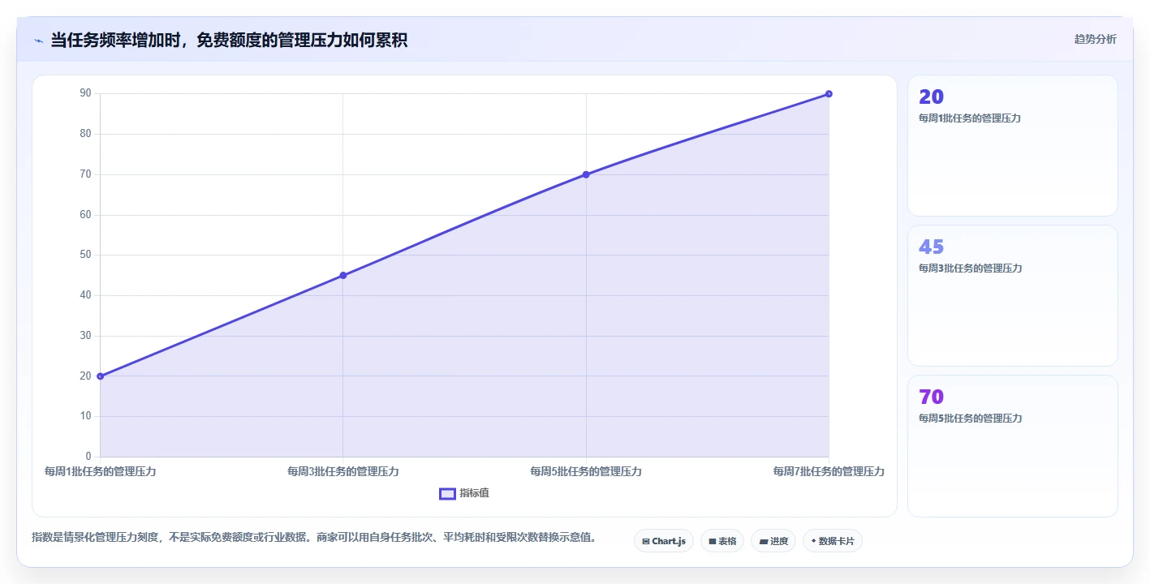Click the 趋势分析 label in header
Image resolution: width=1150 pixels, height=584 pixels.
1095,39
